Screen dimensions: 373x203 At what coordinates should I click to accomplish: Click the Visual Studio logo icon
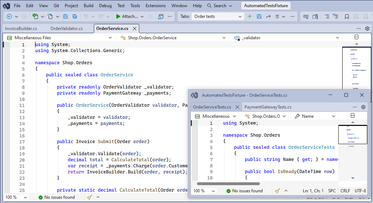(6, 6)
